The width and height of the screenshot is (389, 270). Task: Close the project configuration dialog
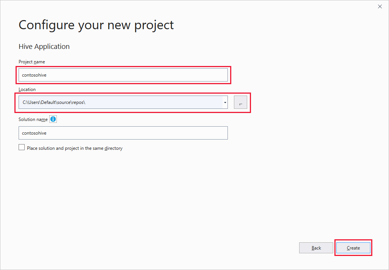380,6
